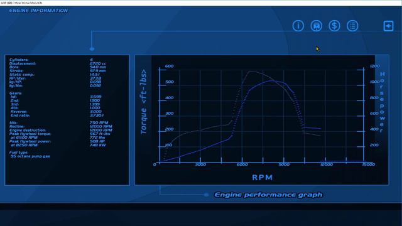Click the Peak flywheel torque label
The image size is (402, 226).
pyautogui.click(x=30, y=134)
